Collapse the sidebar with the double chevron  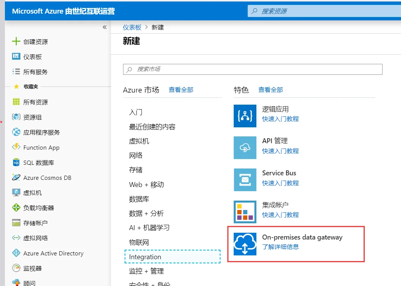[105, 27]
